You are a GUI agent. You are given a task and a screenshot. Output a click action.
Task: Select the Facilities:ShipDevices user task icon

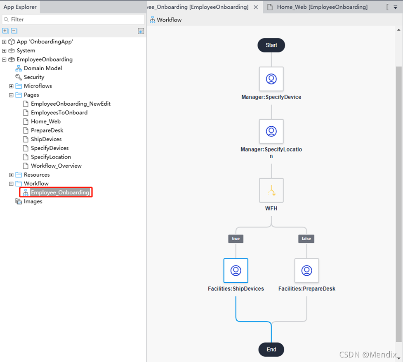tap(236, 270)
